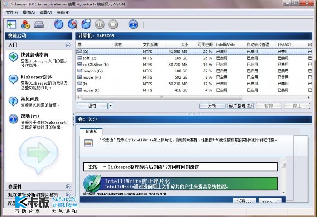Open the 属性 button dropdown arrow

click(110, 106)
